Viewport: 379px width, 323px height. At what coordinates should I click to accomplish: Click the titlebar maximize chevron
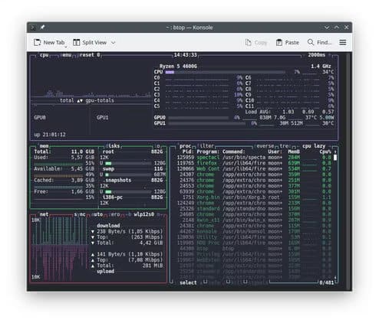pyautogui.click(x=337, y=28)
